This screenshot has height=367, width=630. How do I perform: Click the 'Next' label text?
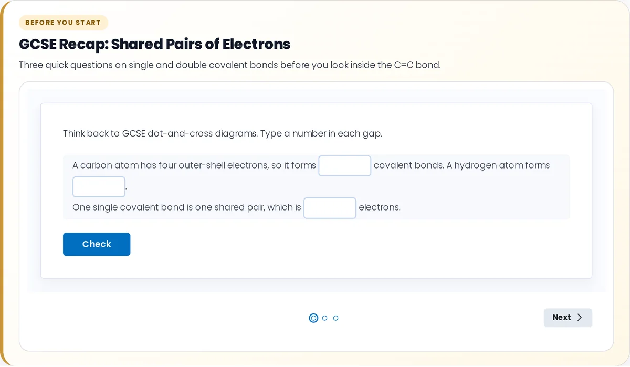[562, 318]
